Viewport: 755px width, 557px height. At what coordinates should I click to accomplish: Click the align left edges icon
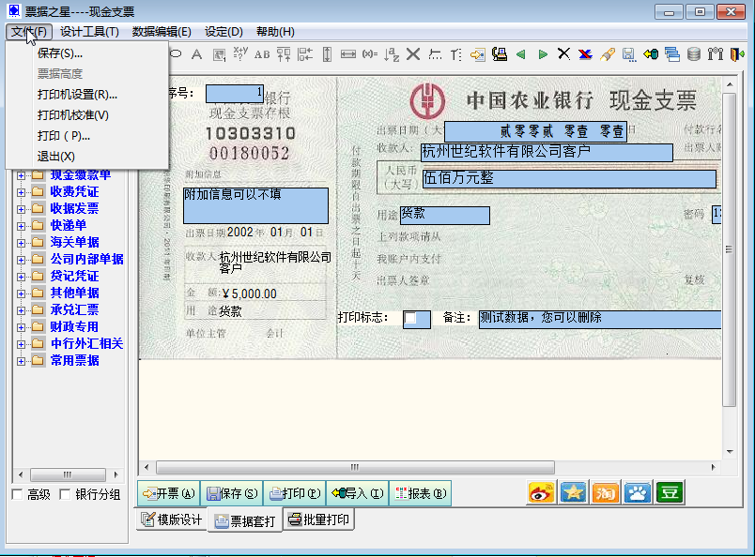[305, 54]
